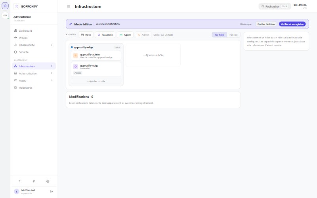
Task: Add a Passerelle from the toolbar
Action: coord(105,35)
